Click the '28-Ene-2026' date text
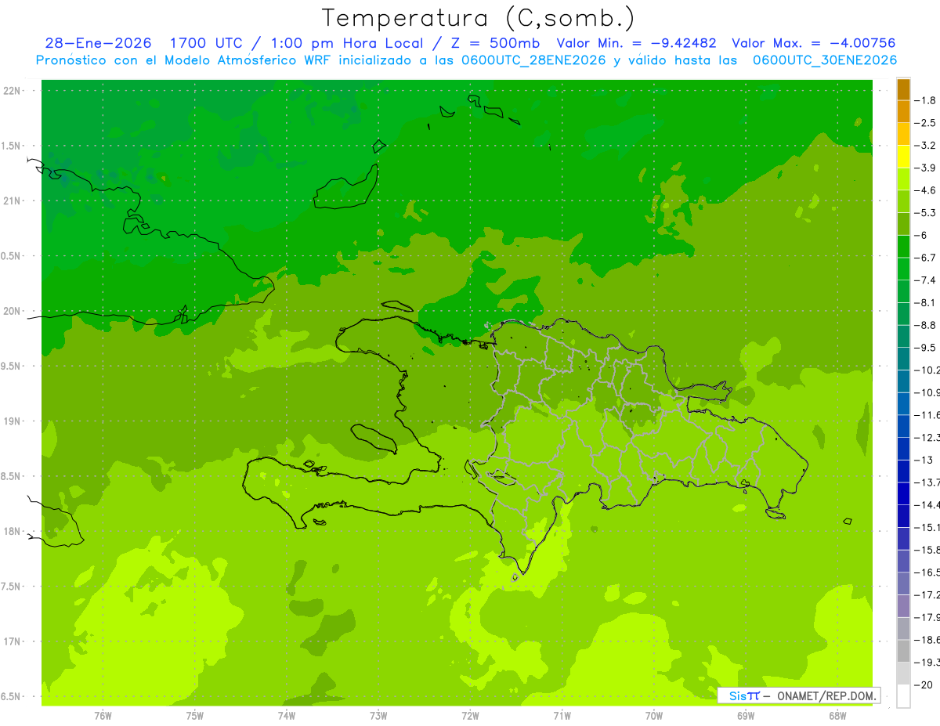Screen dimensions: 940x726 point(99,43)
